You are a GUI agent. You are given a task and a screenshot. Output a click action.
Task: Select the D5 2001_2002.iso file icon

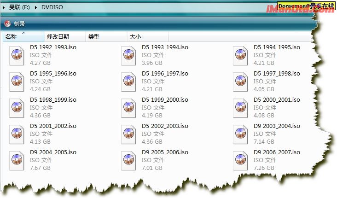tap(17, 134)
